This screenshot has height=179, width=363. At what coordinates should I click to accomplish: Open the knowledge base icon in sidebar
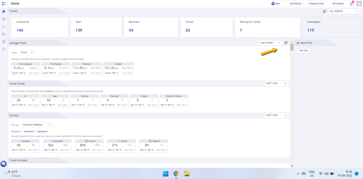[3, 34]
